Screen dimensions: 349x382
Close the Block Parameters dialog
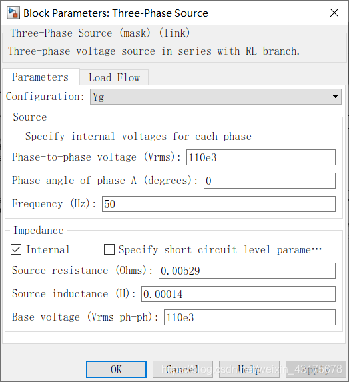334,13
